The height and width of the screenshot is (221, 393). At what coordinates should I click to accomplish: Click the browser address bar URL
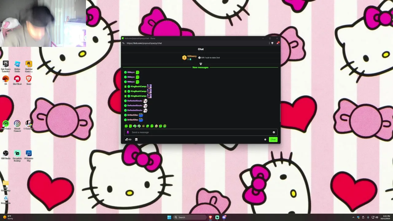click(144, 43)
